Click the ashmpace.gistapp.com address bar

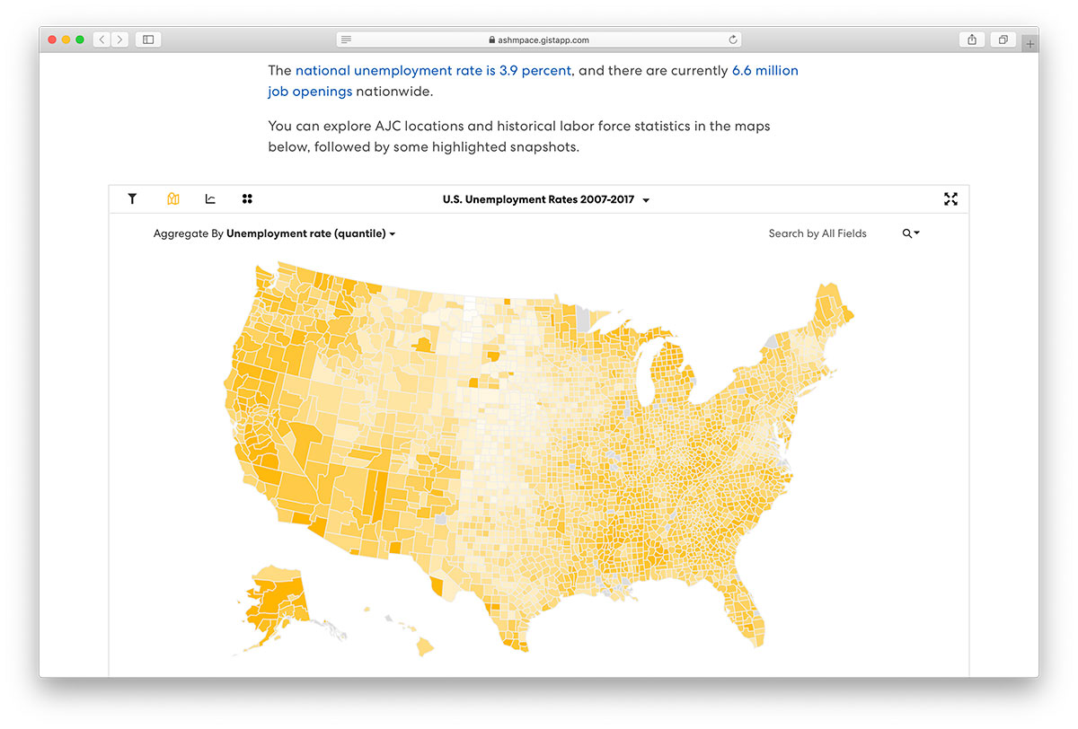point(539,40)
